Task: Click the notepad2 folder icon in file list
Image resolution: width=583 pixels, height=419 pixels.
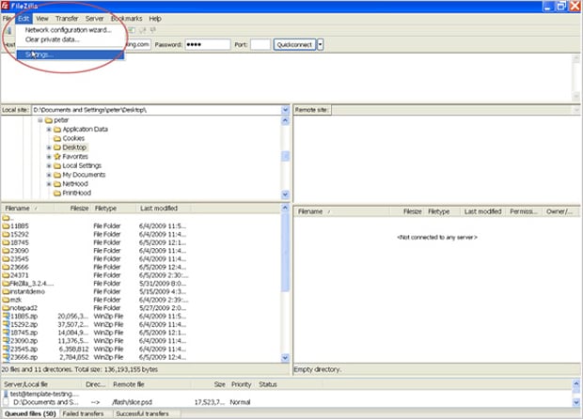Action: [7, 307]
